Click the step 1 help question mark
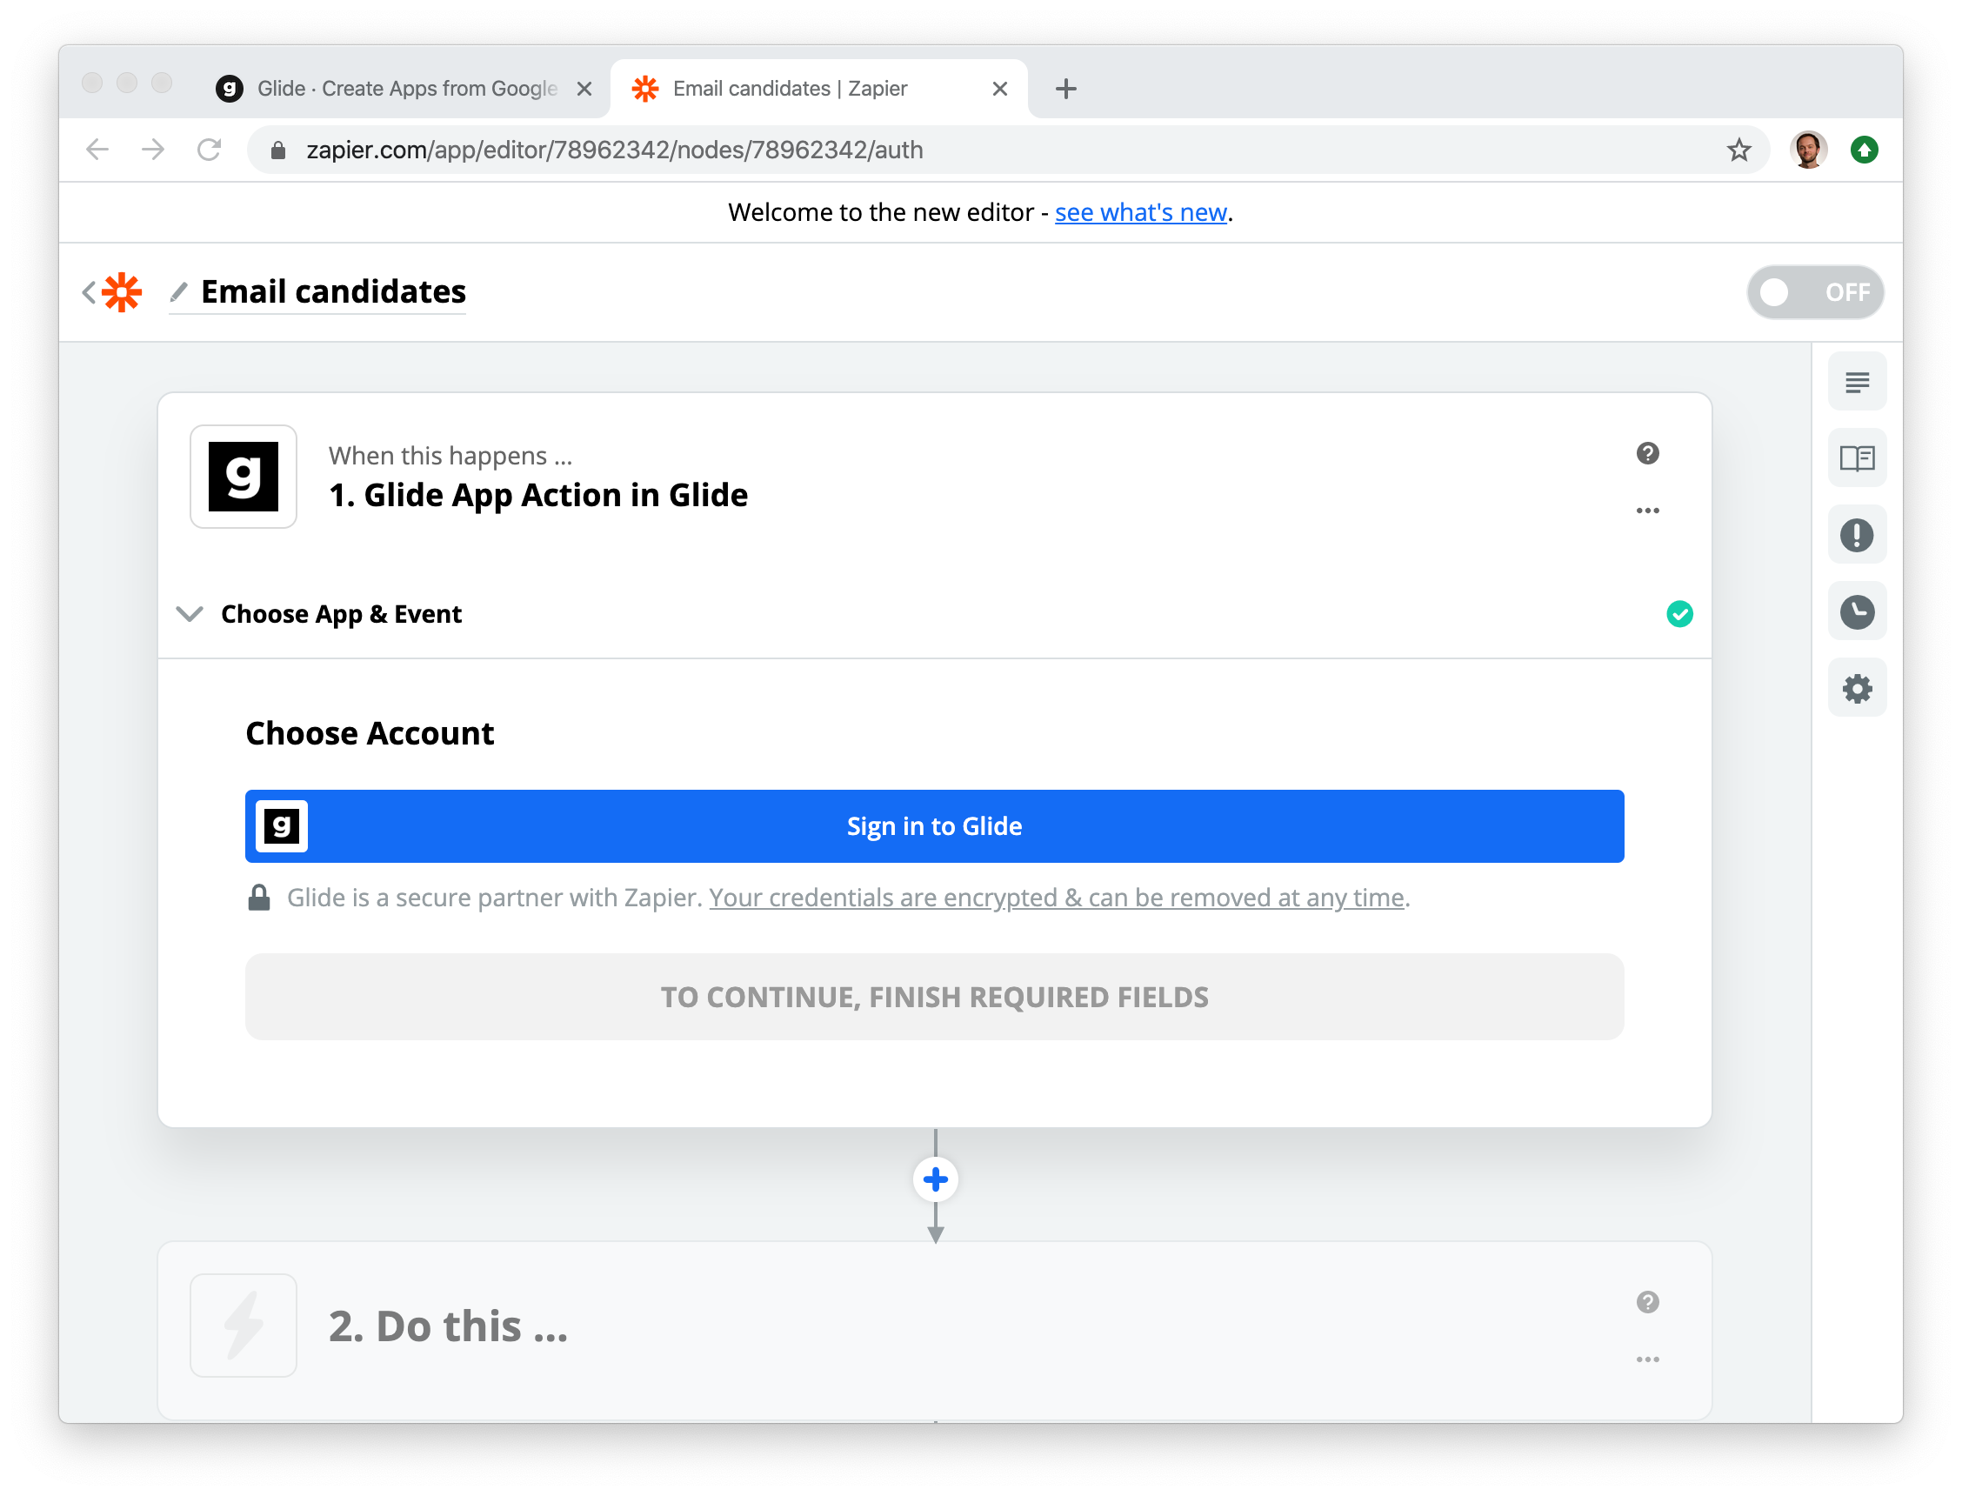This screenshot has height=1496, width=1962. pos(1647,453)
